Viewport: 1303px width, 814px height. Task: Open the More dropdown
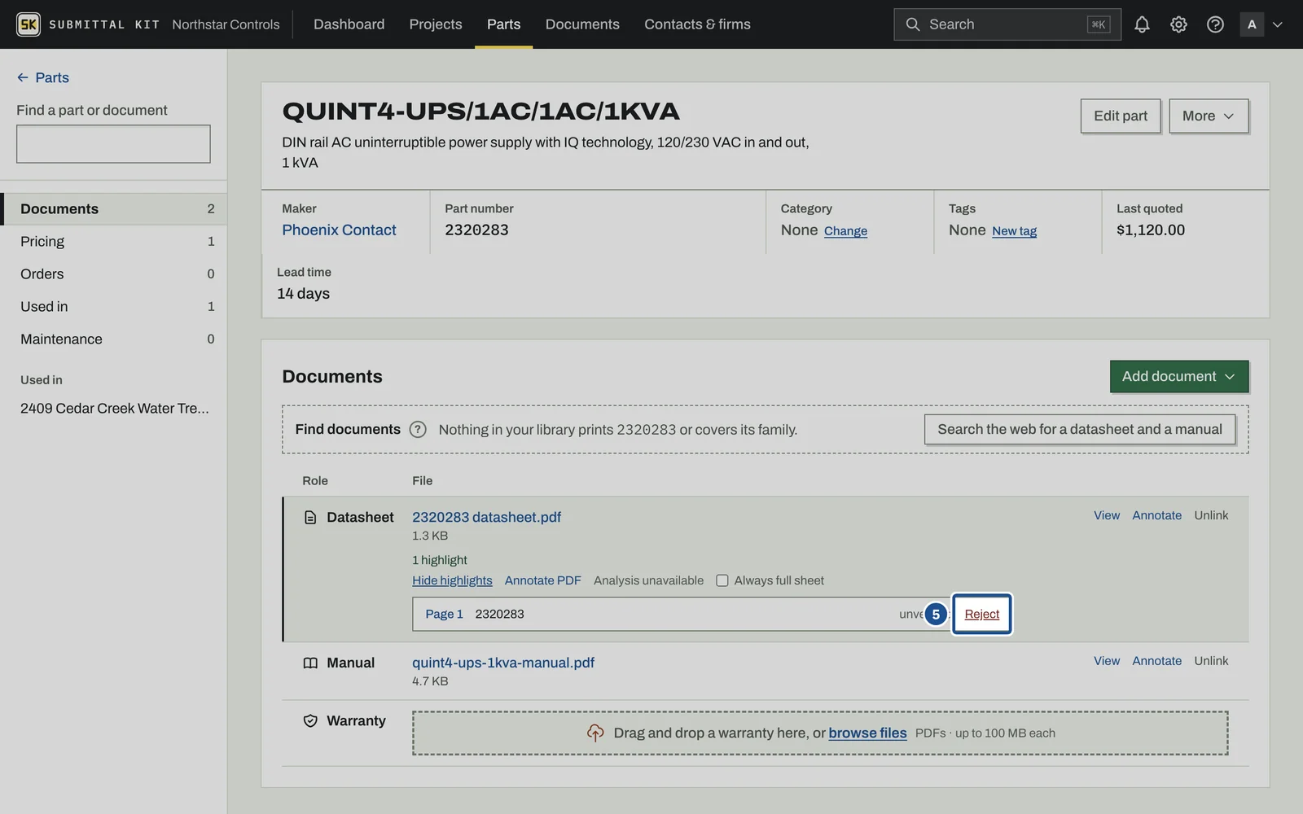pyautogui.click(x=1209, y=116)
